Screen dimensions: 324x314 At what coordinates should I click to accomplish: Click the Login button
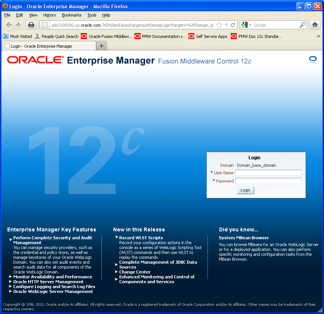click(245, 190)
